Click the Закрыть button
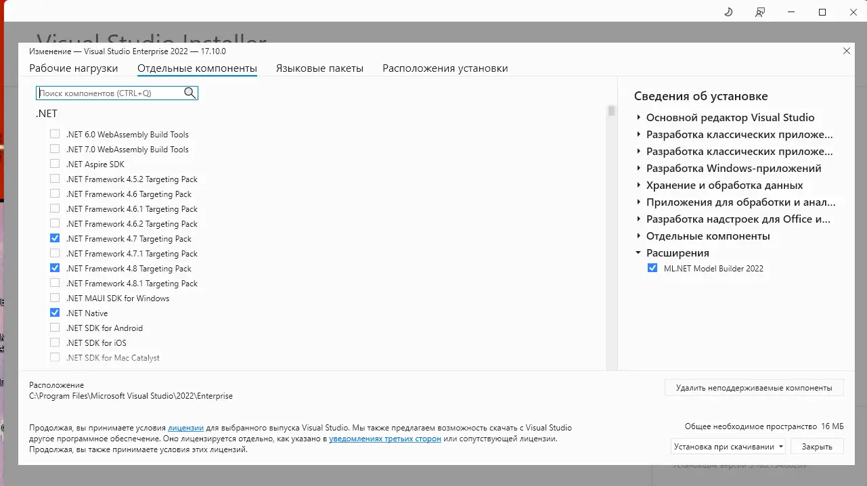Viewport: 867px width, 486px height. point(817,446)
